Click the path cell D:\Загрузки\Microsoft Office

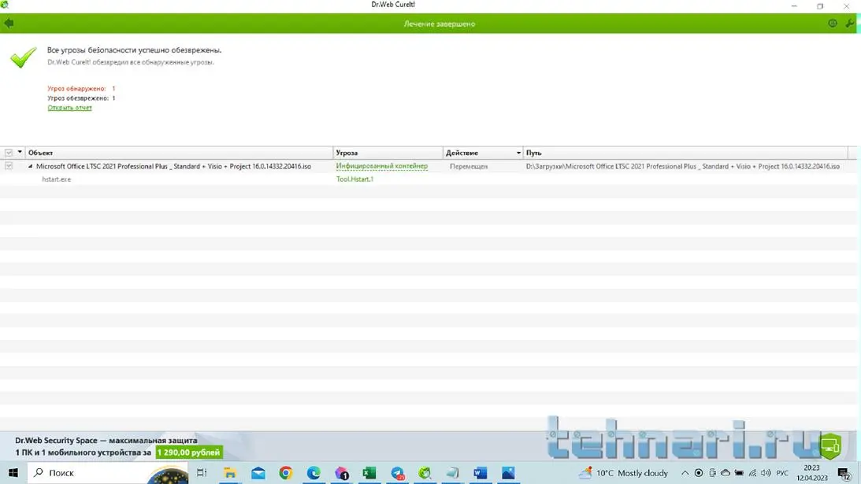click(x=682, y=166)
